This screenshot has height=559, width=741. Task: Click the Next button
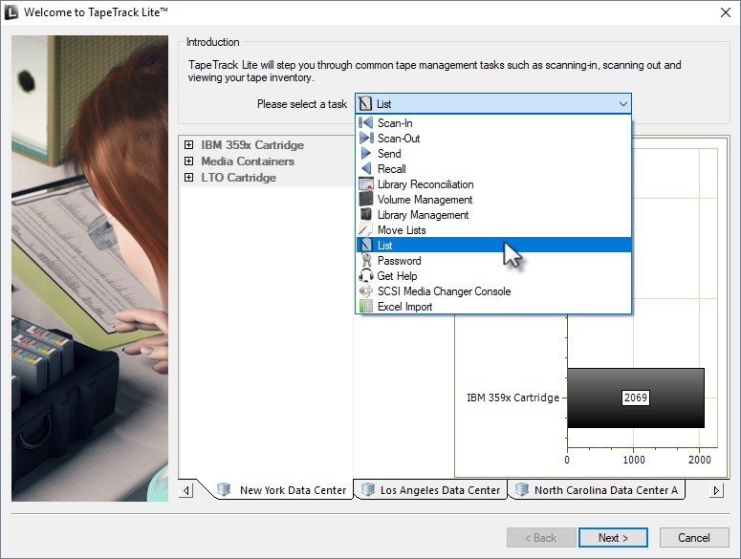tap(613, 537)
